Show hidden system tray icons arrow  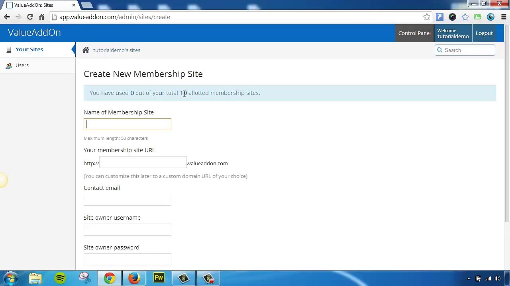(x=469, y=278)
